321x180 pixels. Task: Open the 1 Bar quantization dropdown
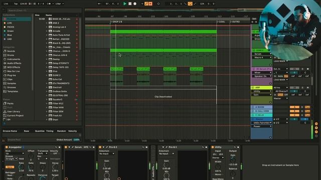coord(59,3)
